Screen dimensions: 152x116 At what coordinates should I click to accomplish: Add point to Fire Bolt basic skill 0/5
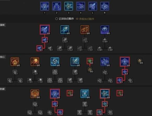85,30
